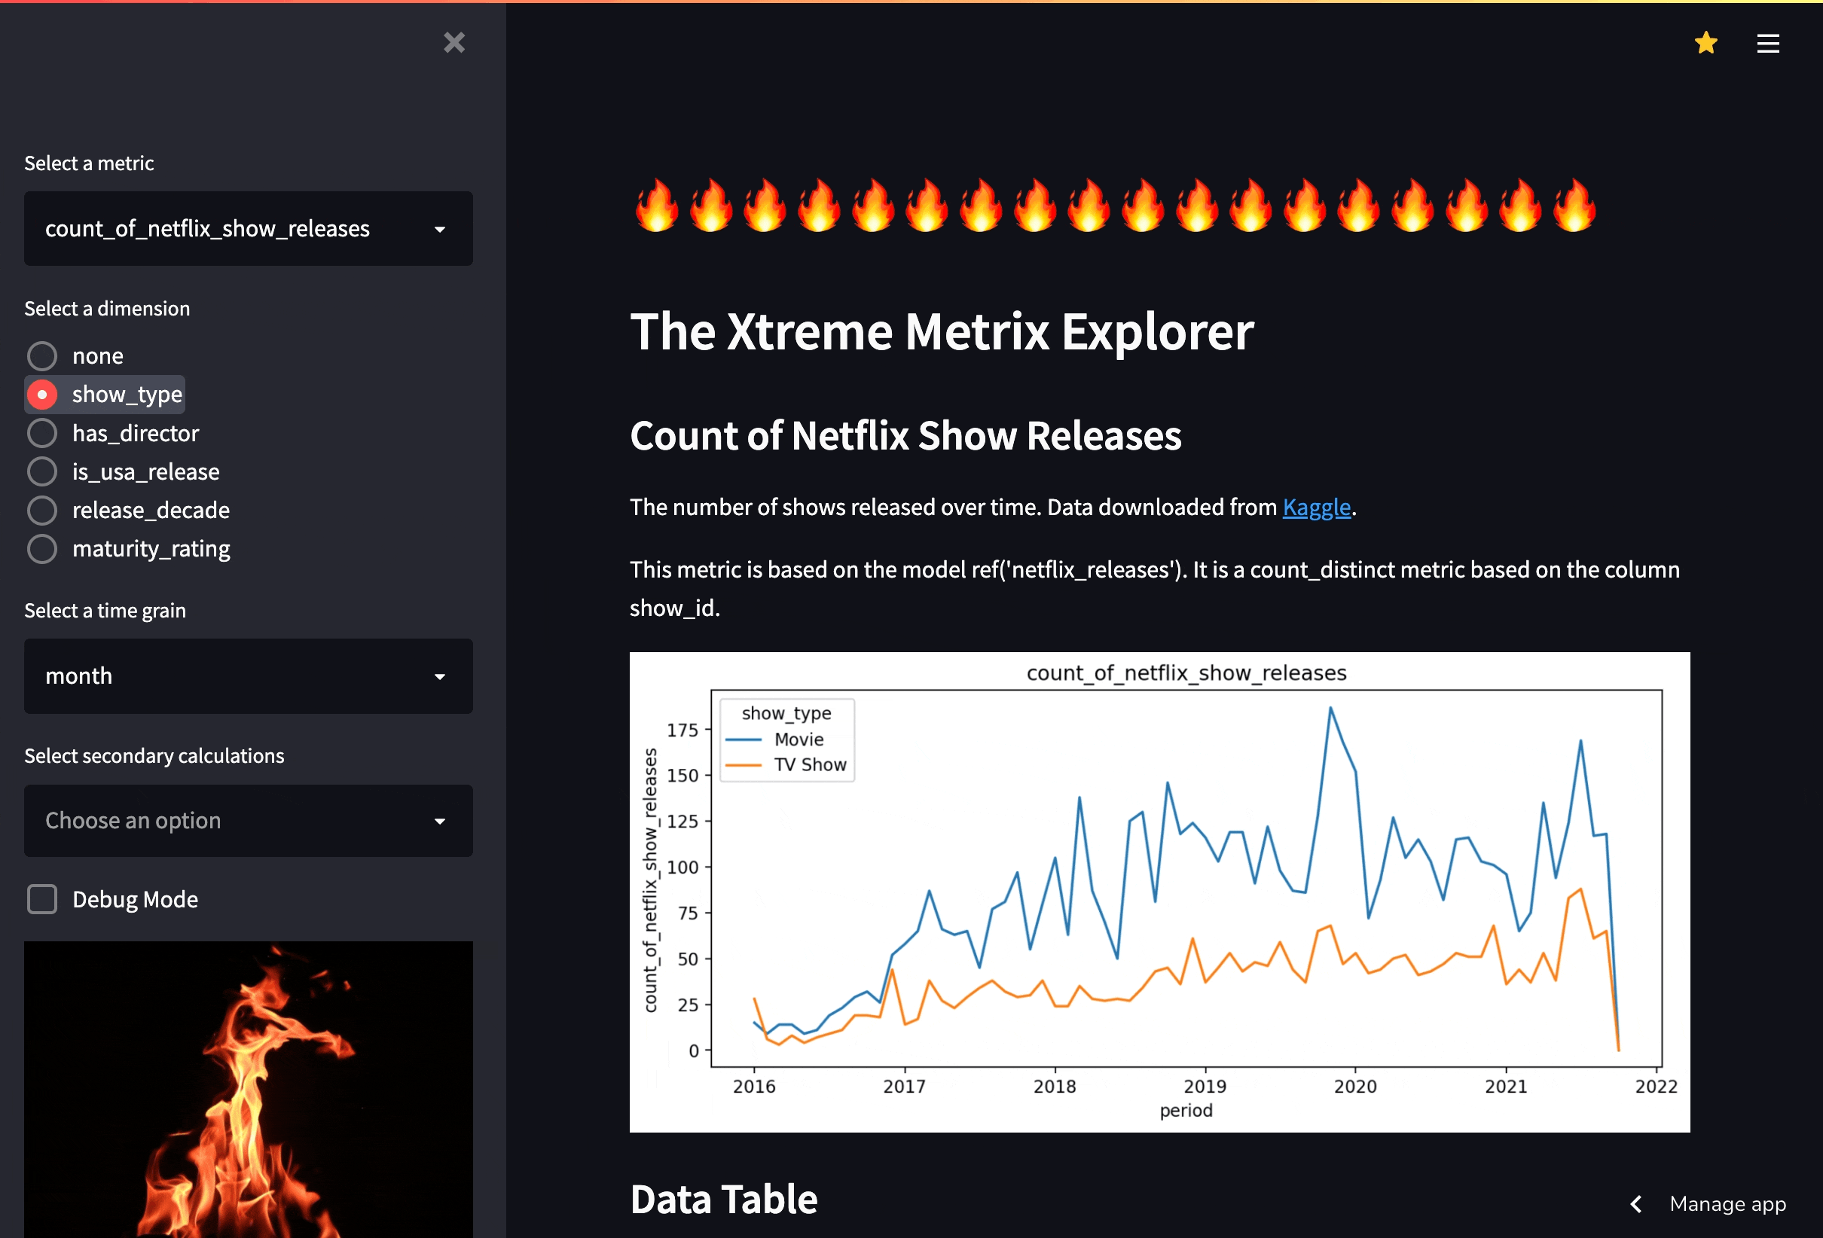Screen dimensions: 1823x1238
Task: Click the chart's 'period' x-axis label
Action: click(x=1186, y=1110)
